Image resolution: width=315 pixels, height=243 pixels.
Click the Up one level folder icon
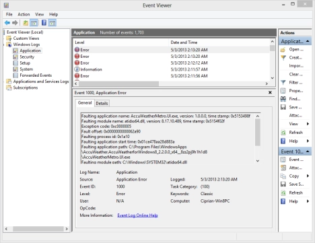(26, 23)
